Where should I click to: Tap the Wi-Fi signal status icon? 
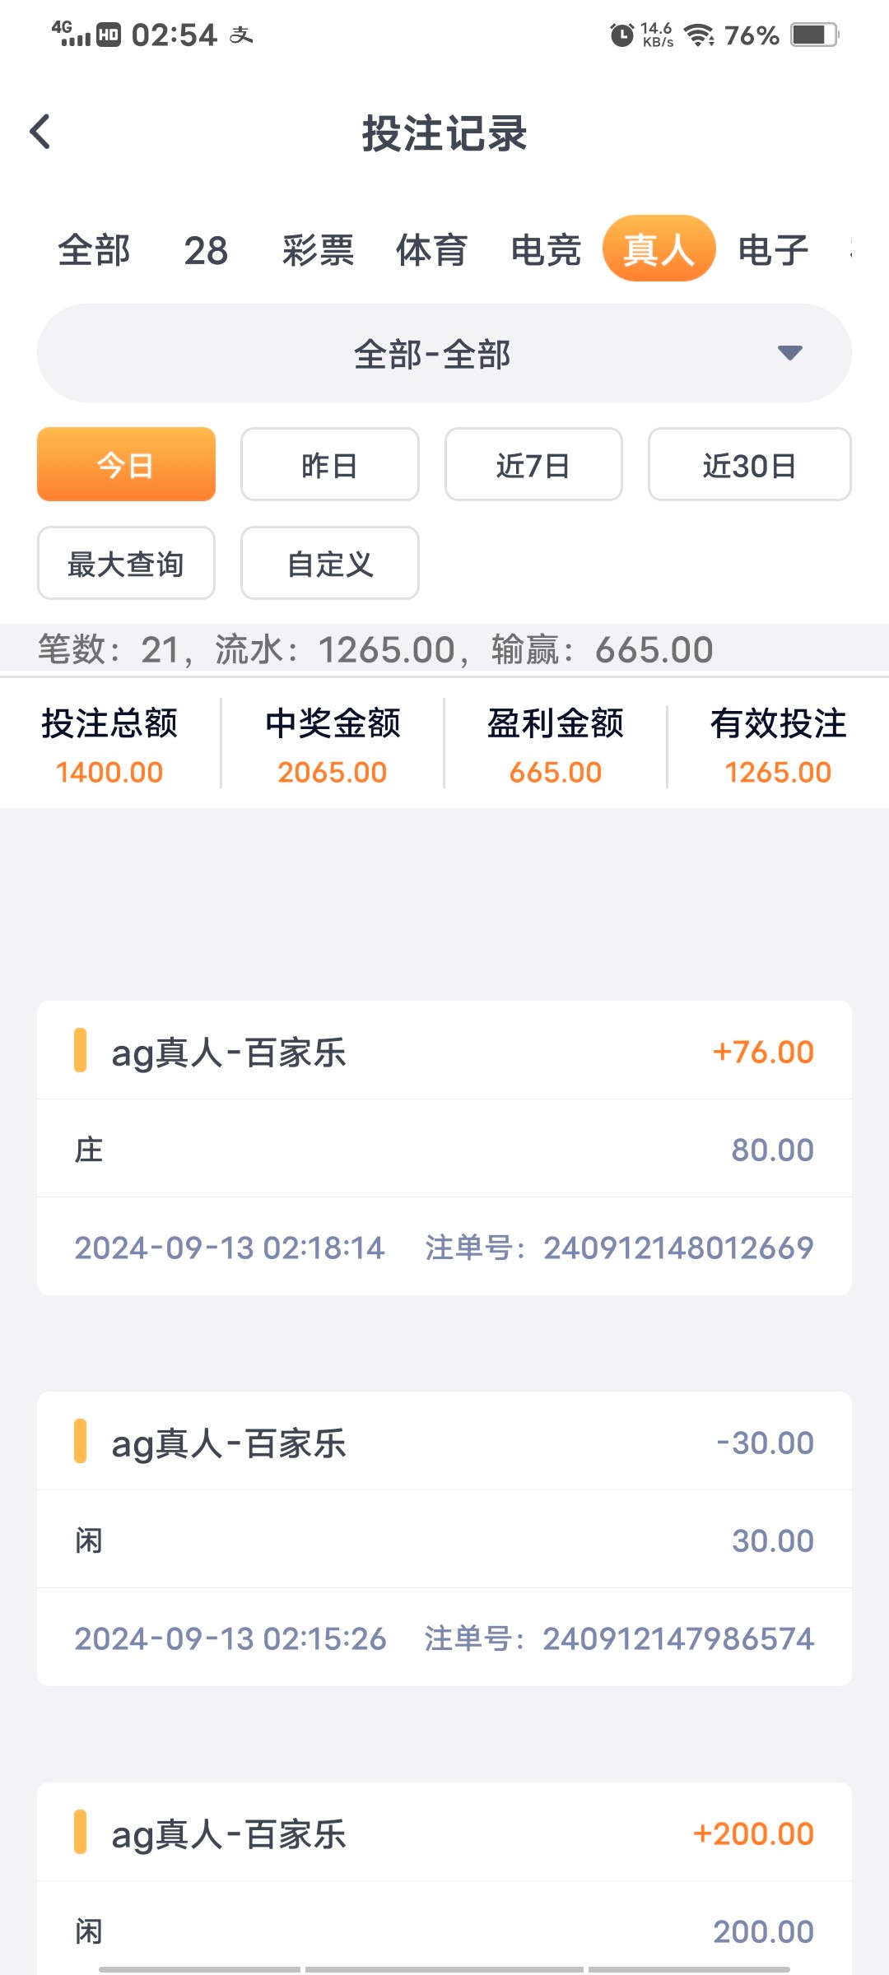(699, 35)
